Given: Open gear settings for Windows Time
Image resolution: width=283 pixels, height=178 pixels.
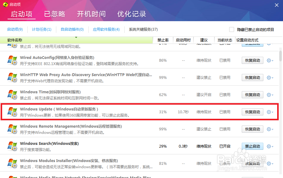Looking at the screenshot, I should [270, 95].
